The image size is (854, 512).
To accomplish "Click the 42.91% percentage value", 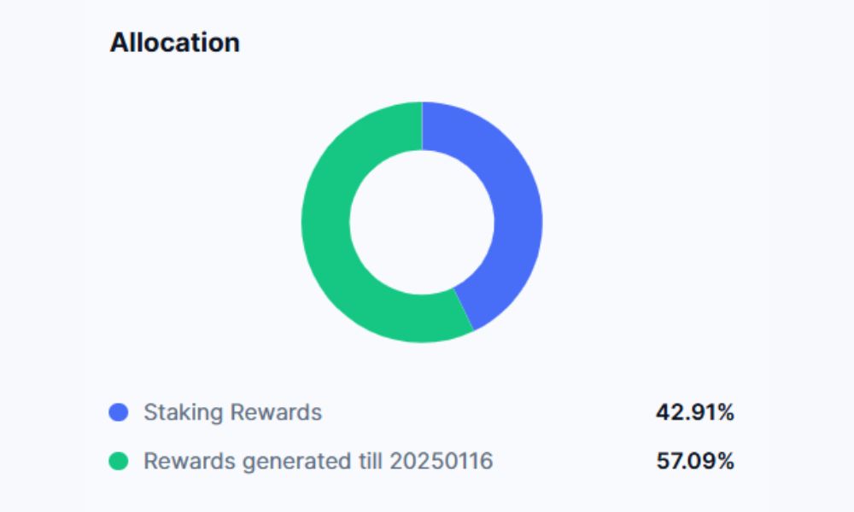I will click(694, 413).
